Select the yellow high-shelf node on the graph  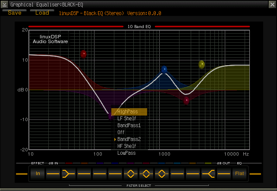(201, 65)
